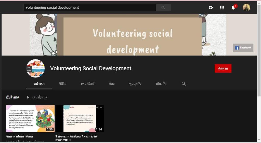The width and height of the screenshot is (261, 143).
Task: Open the เพลย์ลิสต์ playlists tab
Action: click(x=88, y=84)
